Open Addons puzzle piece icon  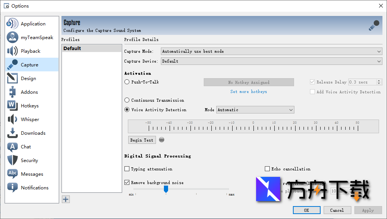pyautogui.click(x=13, y=92)
